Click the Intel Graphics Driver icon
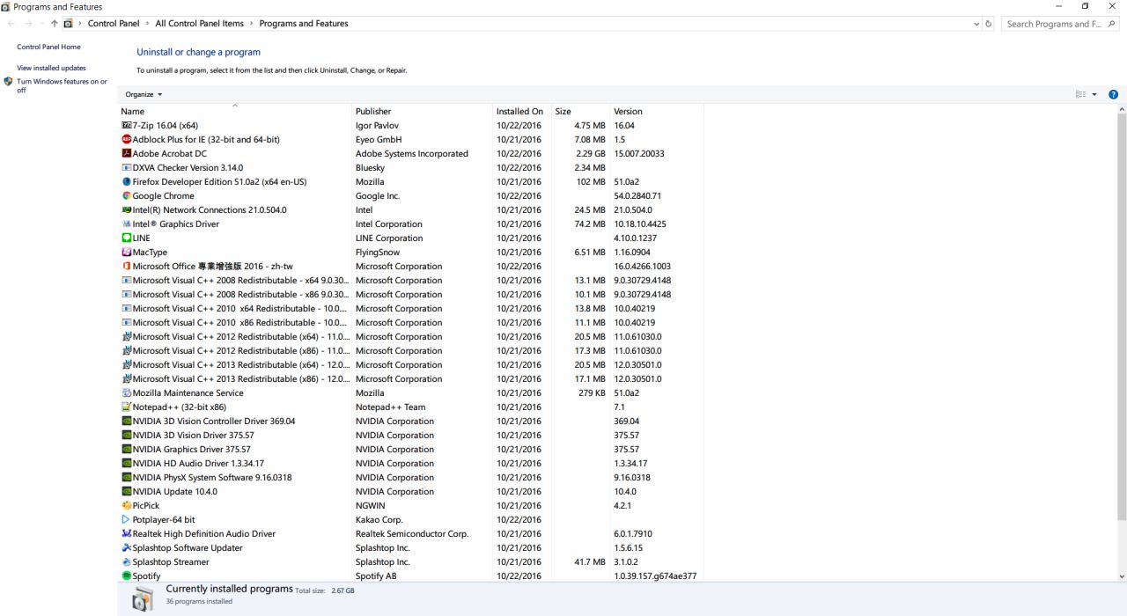 tap(126, 224)
